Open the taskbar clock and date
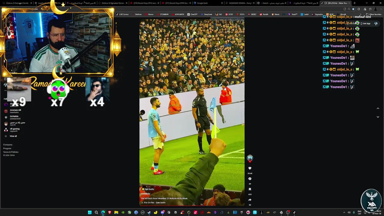 point(377,212)
